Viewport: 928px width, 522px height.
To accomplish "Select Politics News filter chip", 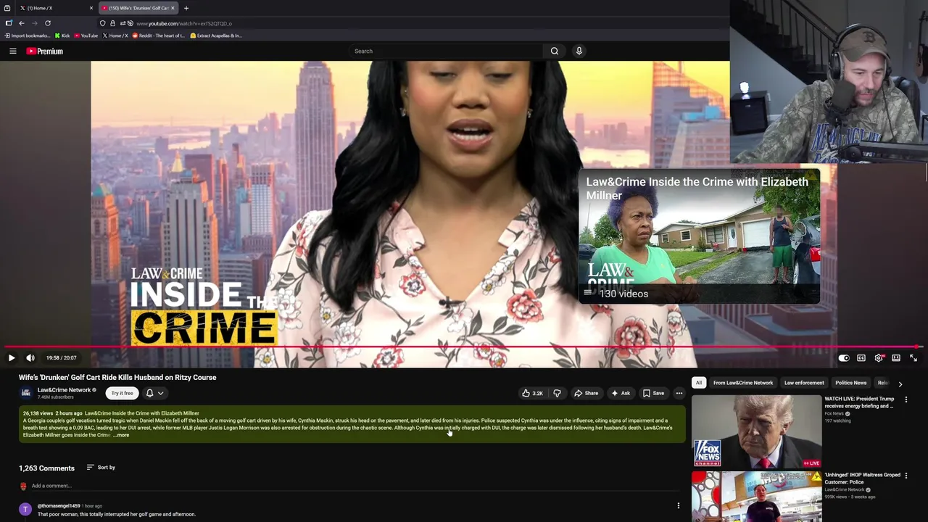I will click(850, 383).
